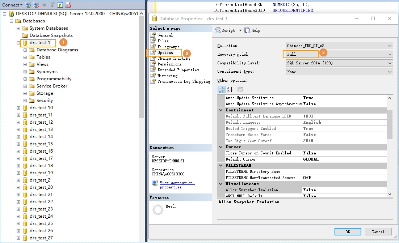This screenshot has height=243, width=399.
Task: Open the Extended Properties page
Action: (x=178, y=70)
